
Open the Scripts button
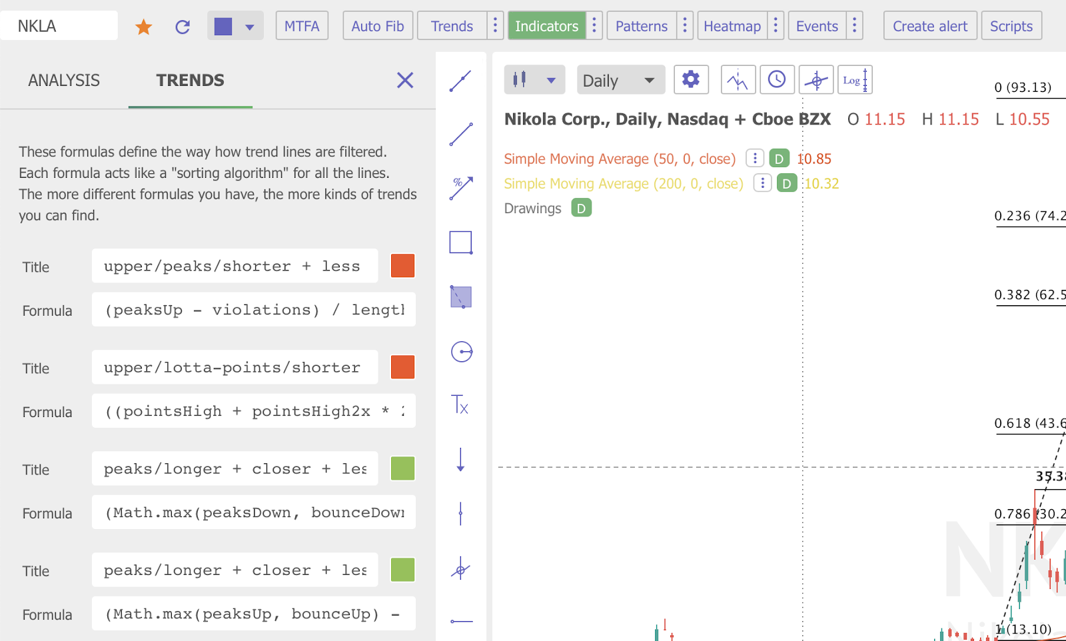1011,26
